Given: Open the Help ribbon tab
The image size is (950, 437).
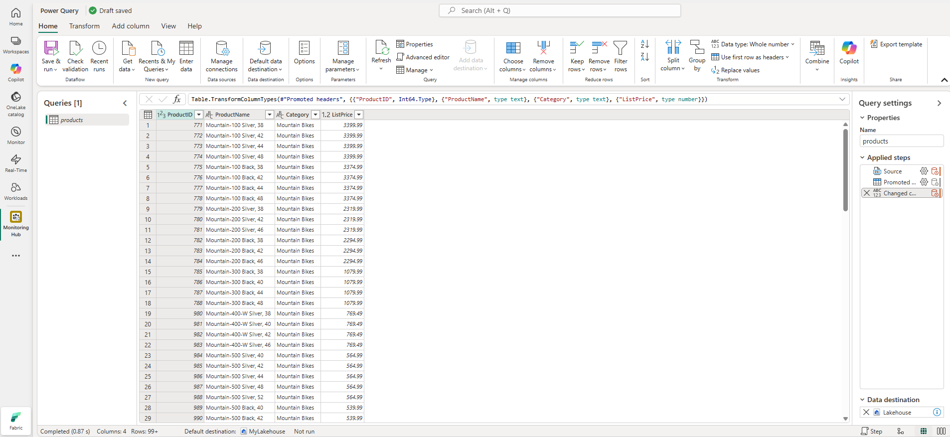Looking at the screenshot, I should point(194,26).
